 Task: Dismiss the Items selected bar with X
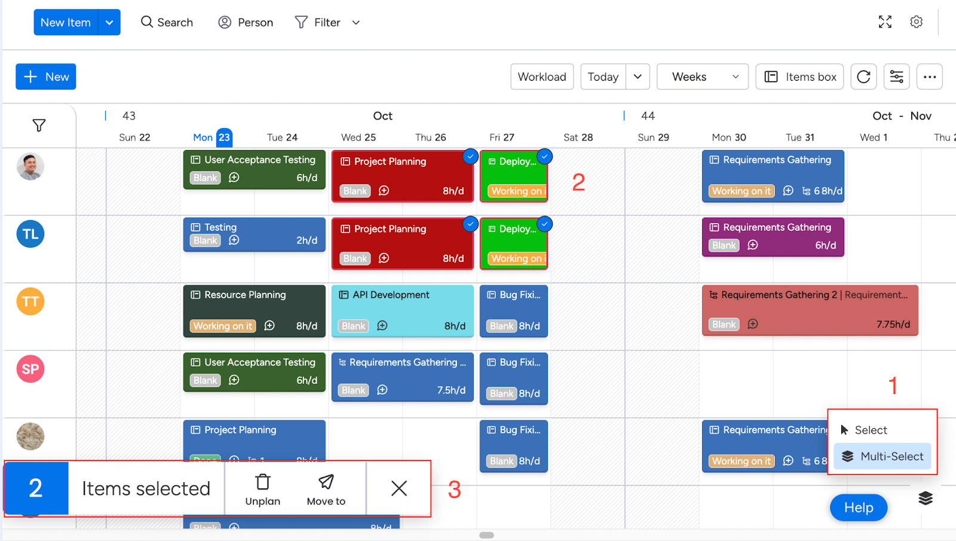click(x=399, y=488)
